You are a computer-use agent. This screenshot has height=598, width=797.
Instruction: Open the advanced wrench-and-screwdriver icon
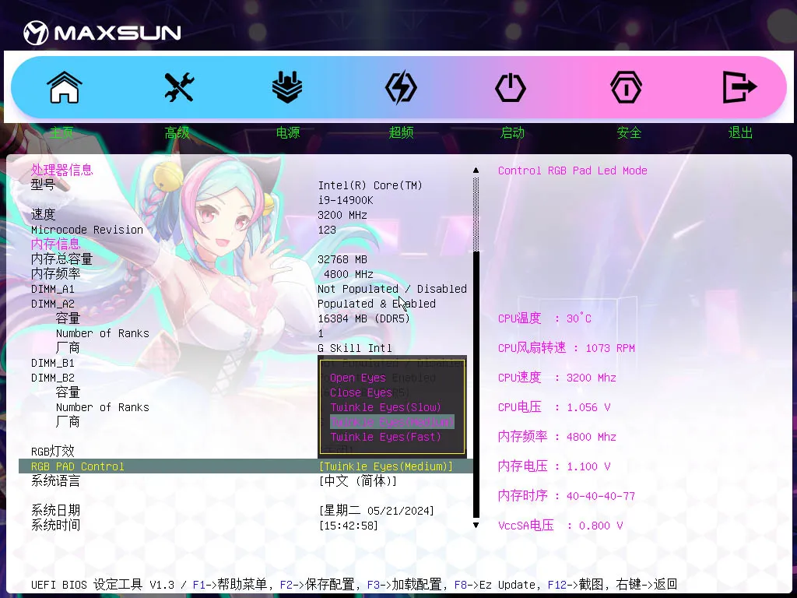pos(179,87)
